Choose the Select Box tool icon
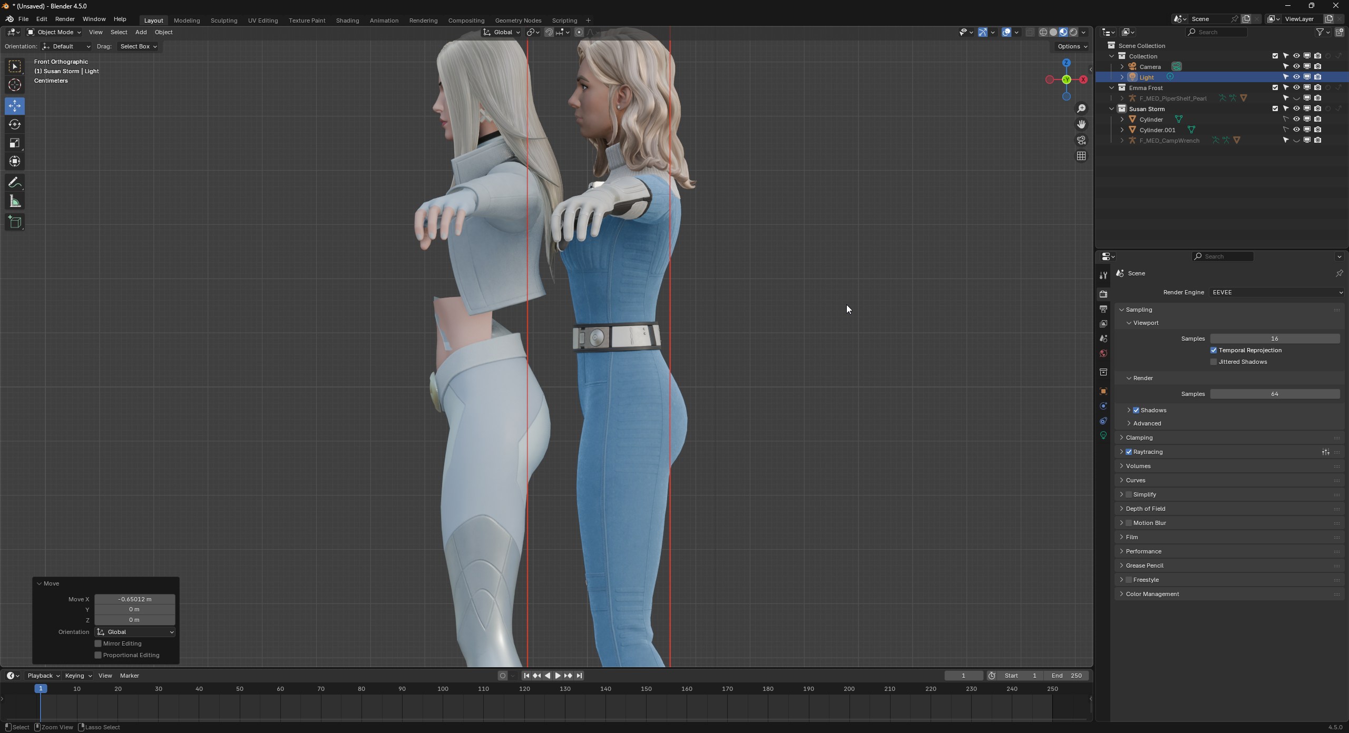The width and height of the screenshot is (1349, 733). tap(15, 66)
